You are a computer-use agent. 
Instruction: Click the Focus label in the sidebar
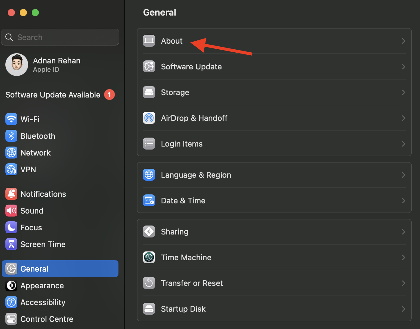(31, 228)
